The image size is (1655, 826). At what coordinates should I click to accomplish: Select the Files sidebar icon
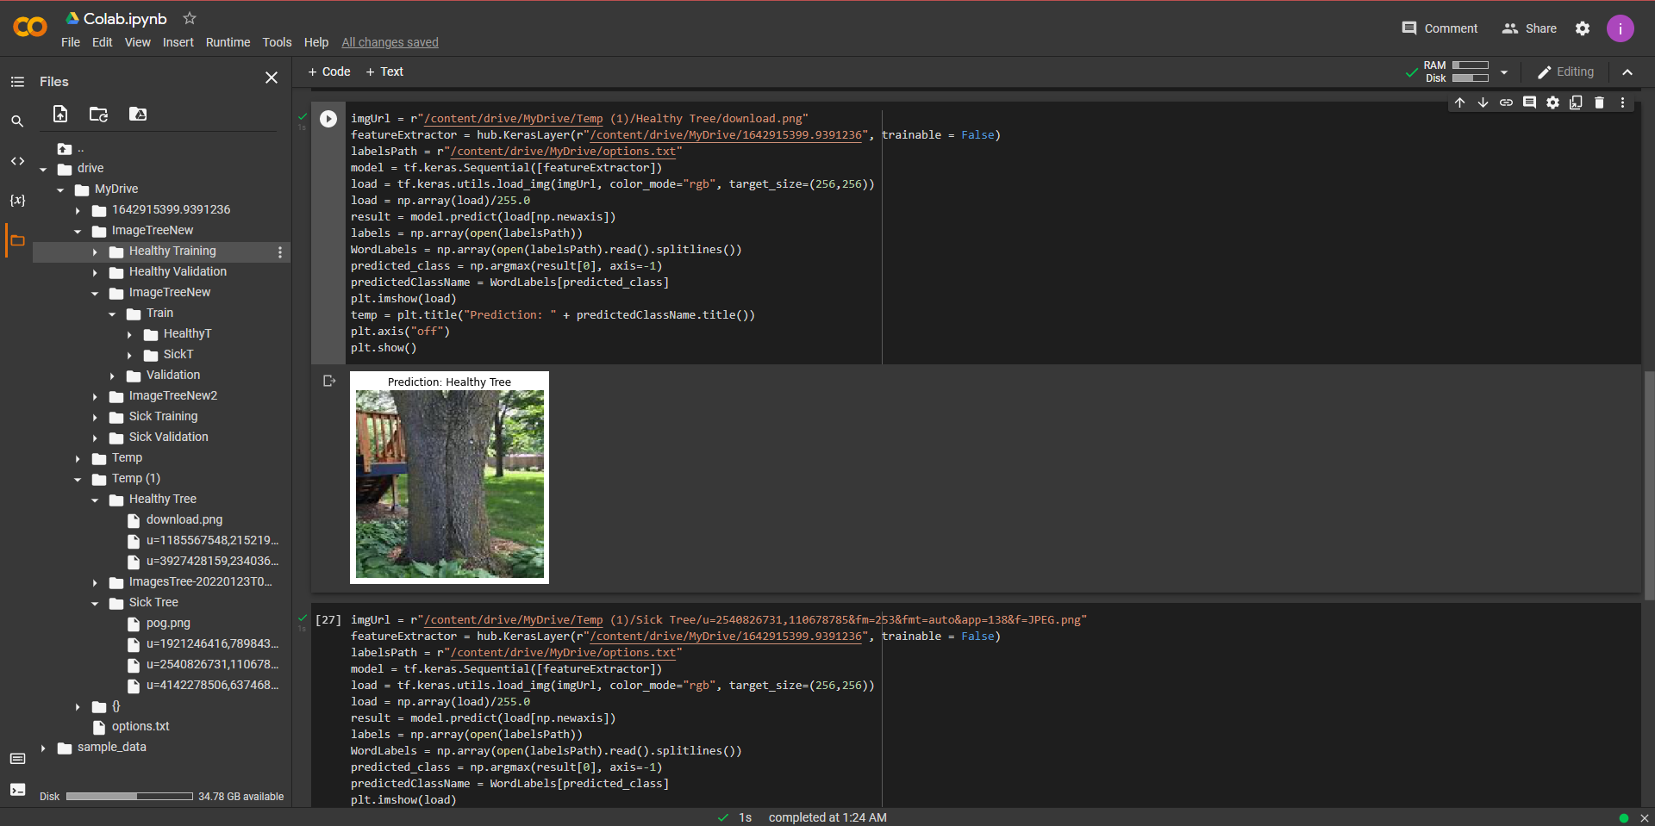tap(17, 240)
